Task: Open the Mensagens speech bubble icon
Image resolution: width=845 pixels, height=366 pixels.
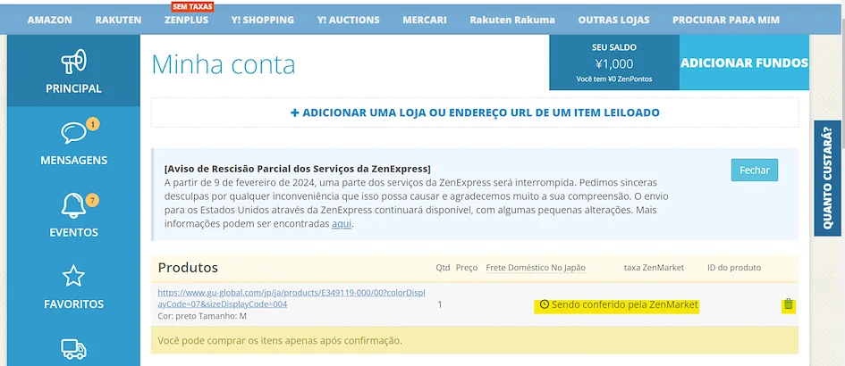Action: point(72,133)
